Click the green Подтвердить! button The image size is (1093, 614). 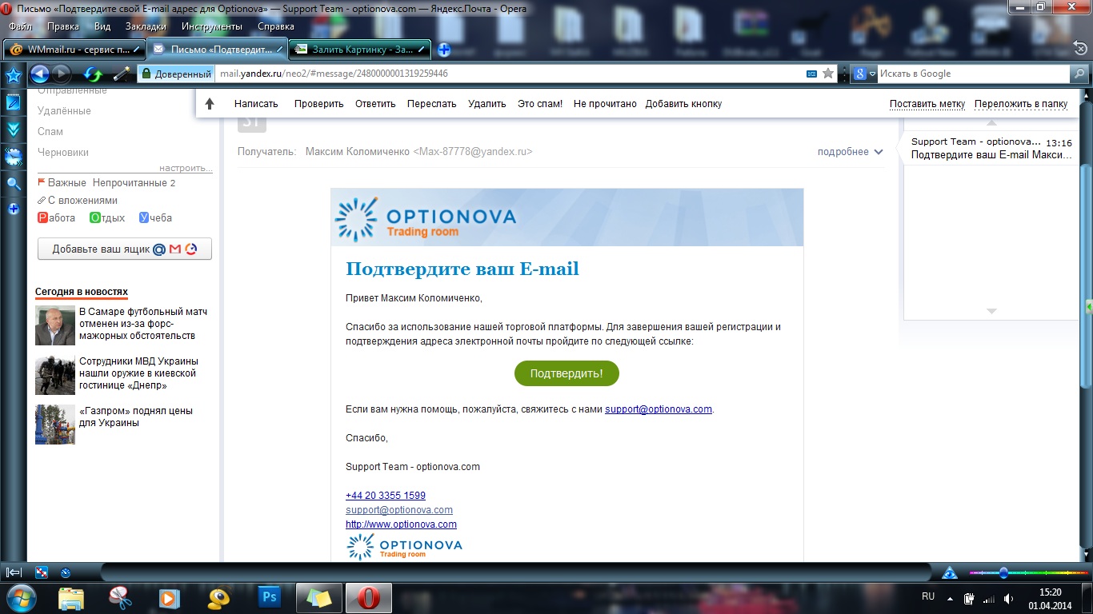(x=567, y=373)
